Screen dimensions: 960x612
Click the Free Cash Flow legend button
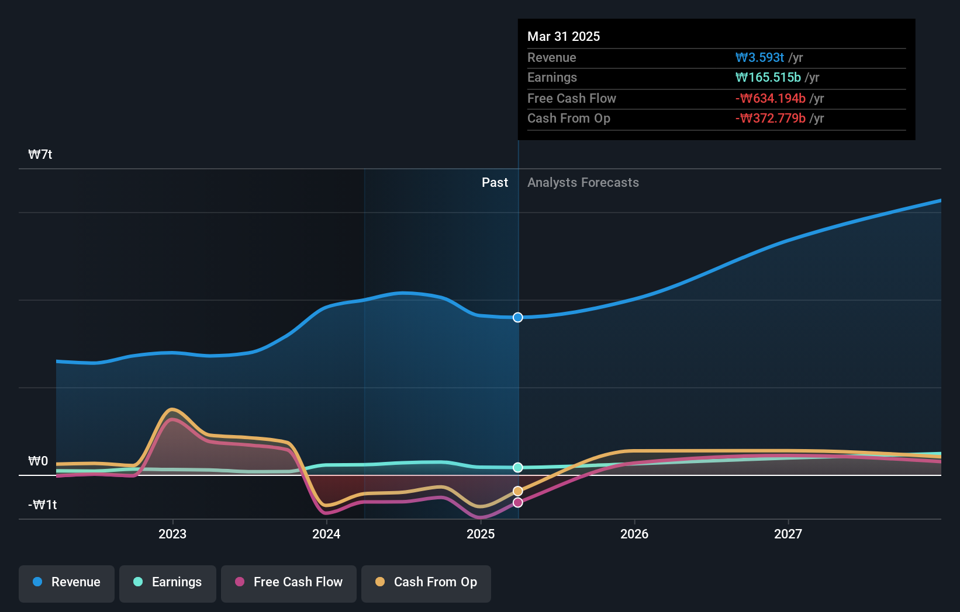point(288,582)
